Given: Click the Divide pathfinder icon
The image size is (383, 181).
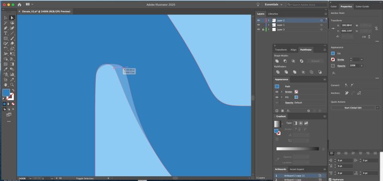Looking at the screenshot, I should coord(278,72).
